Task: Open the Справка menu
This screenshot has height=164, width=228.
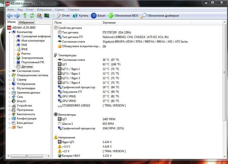Action: click(74, 10)
